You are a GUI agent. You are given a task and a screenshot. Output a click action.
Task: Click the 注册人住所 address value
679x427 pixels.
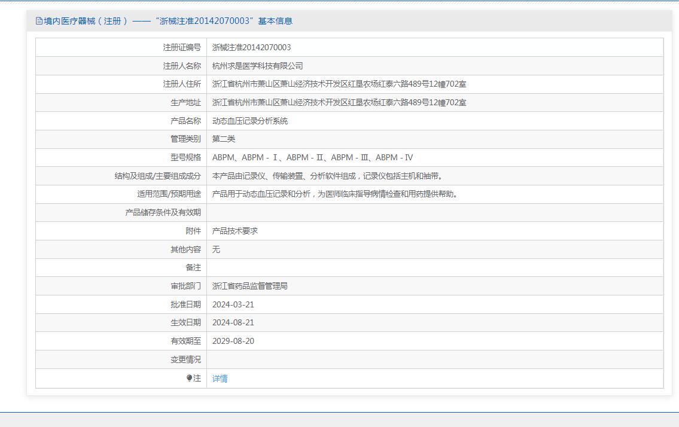pos(339,84)
